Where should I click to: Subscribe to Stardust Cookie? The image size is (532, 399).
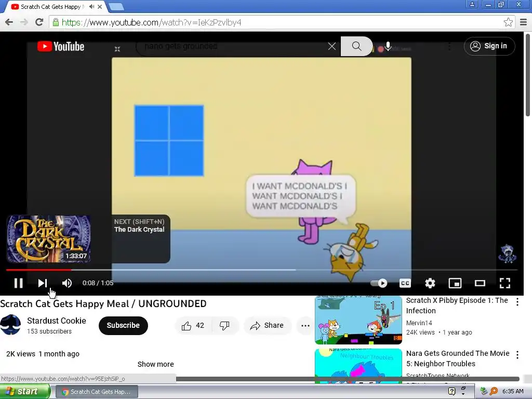point(123,325)
